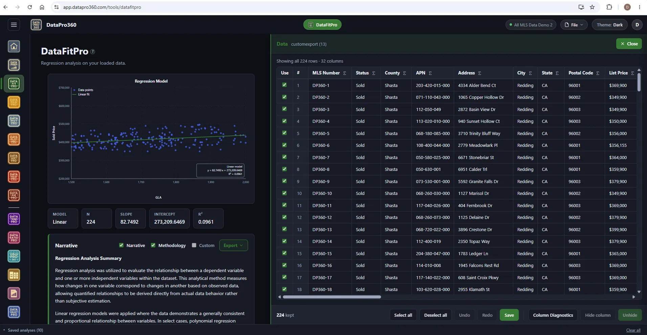The width and height of the screenshot is (647, 335).
Task: Click the DataFitPro header tab
Action: [322, 25]
